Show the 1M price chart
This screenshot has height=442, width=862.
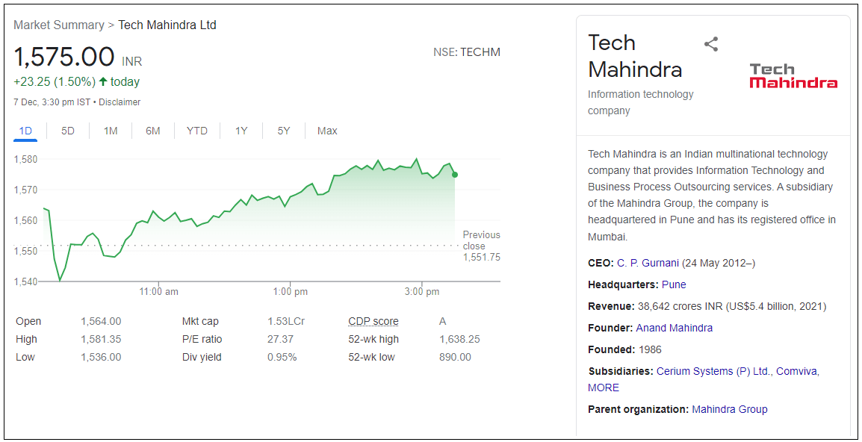pos(111,131)
